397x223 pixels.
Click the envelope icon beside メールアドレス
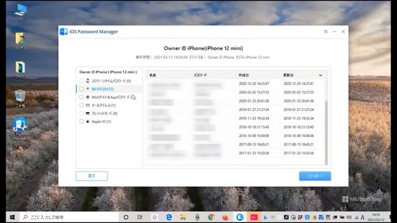click(x=87, y=105)
